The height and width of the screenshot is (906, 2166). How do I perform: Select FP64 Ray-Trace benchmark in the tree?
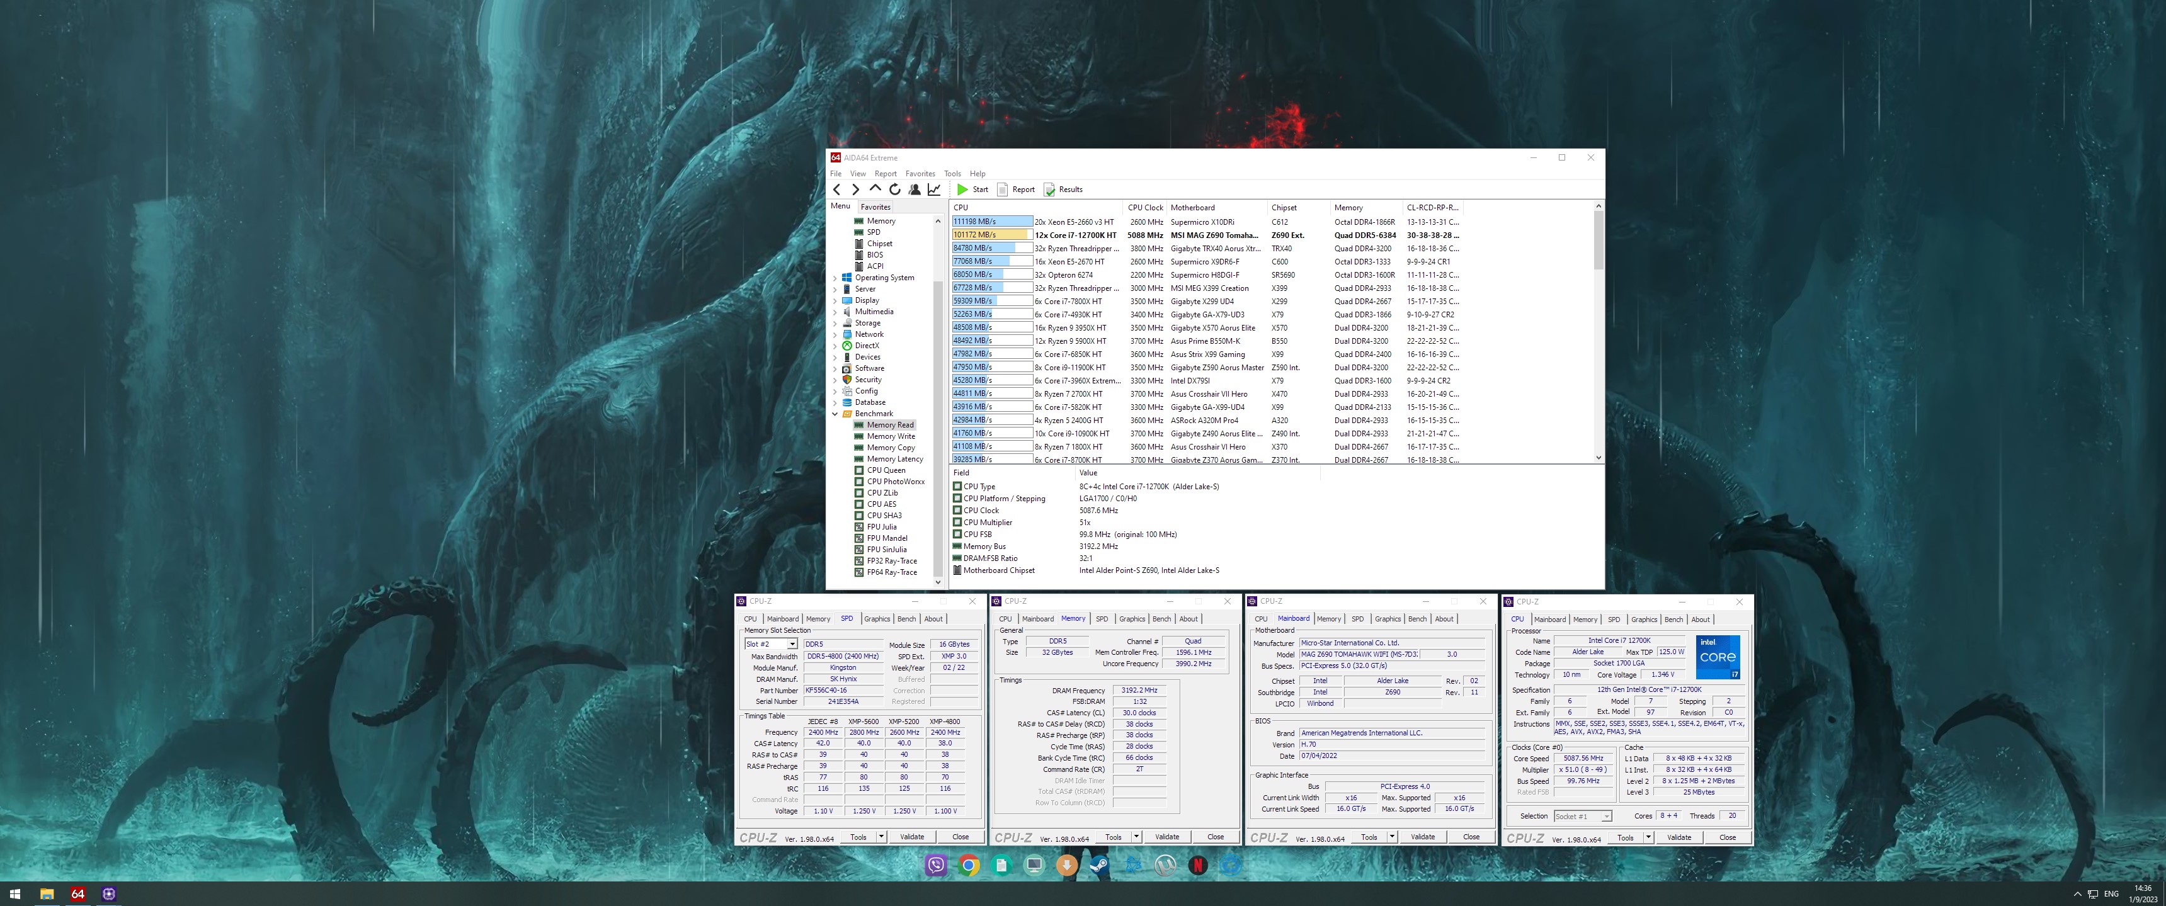892,572
